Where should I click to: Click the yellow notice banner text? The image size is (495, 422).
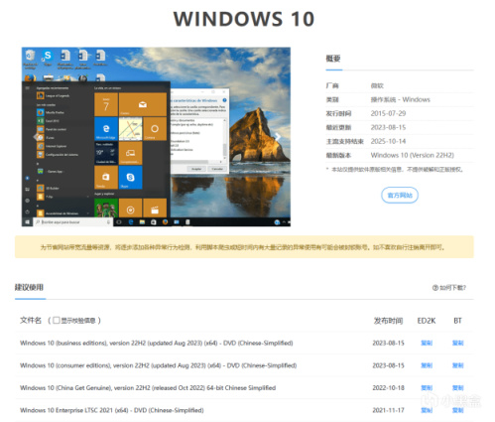tap(243, 247)
